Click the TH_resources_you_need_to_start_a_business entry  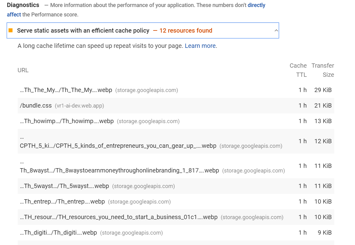[x=119, y=217]
